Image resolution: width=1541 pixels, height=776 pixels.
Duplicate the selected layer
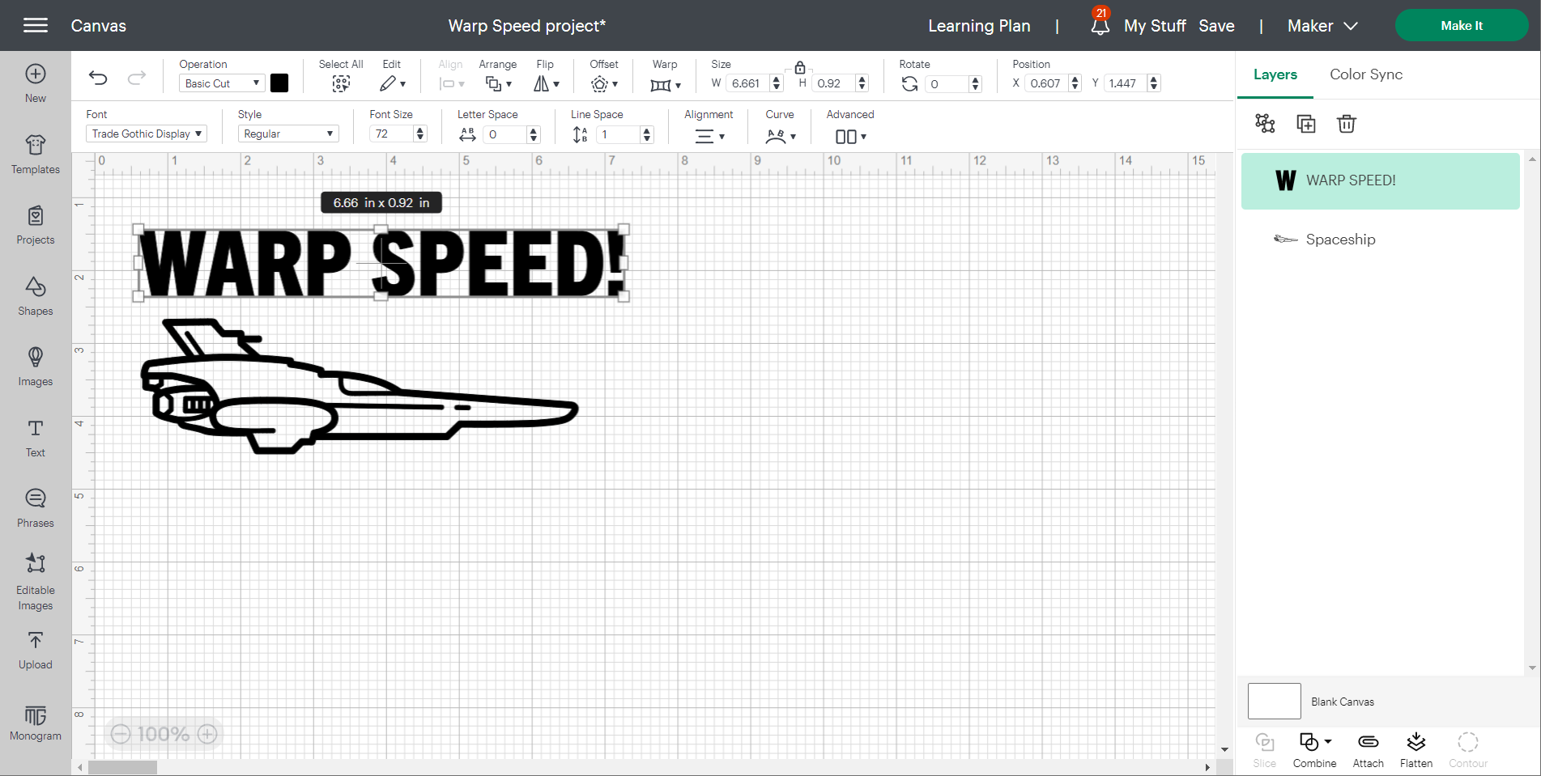pos(1305,124)
